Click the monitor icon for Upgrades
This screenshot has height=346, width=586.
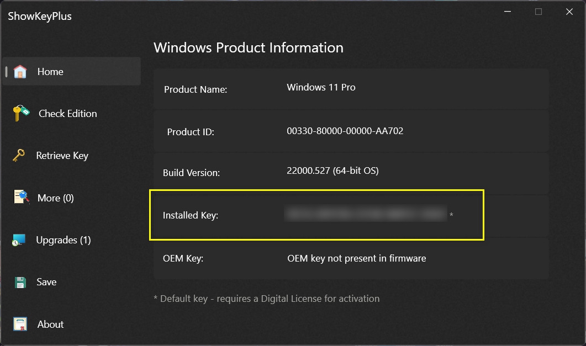19,240
